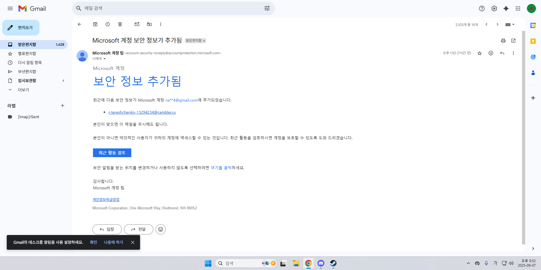This screenshot has width=541, height=270.
Task: Click the r-tereshchenko rambler.ru email link
Action: click(x=142, y=112)
